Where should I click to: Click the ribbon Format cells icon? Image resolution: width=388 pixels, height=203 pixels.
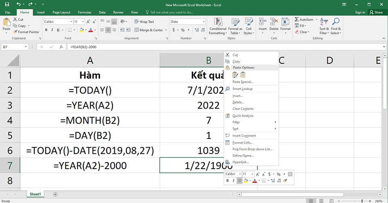(x=285, y=22)
